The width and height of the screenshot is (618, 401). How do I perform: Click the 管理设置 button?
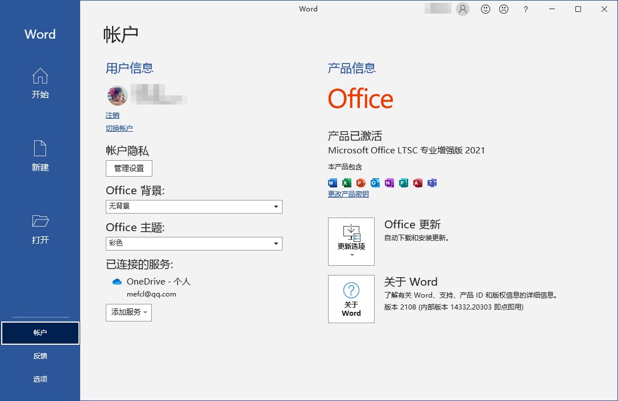[x=128, y=168]
